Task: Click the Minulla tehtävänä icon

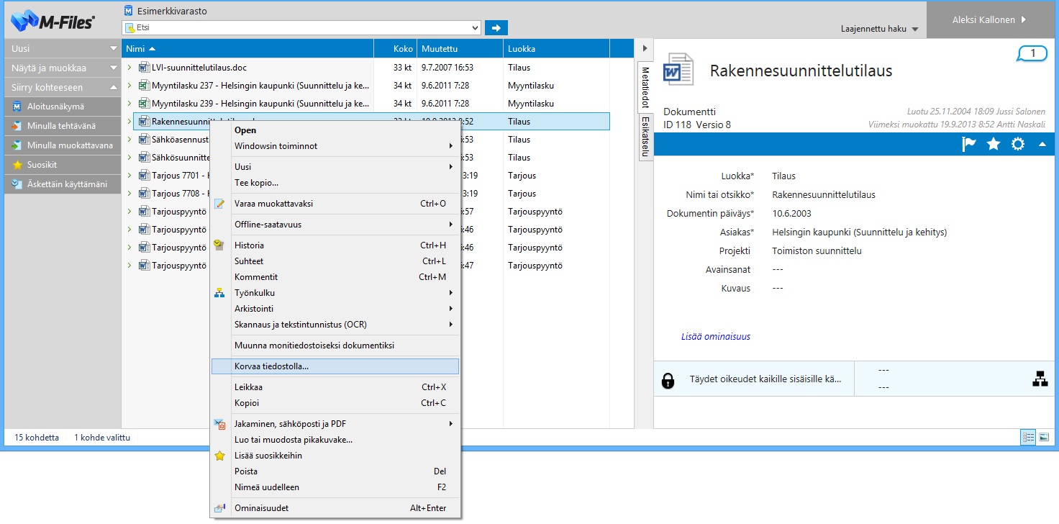Action: click(17, 126)
